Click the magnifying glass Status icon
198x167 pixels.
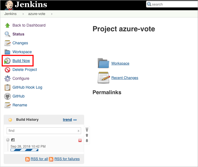click(x=7, y=34)
